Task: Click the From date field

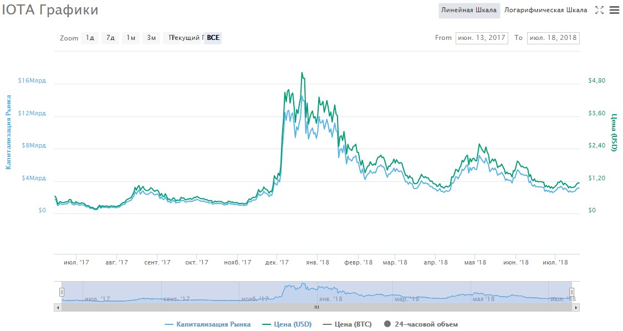Action: pos(481,38)
